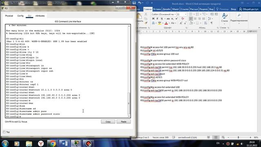Open the Редактирование editing menu
This screenshot has width=261, height=147.
pos(239,18)
